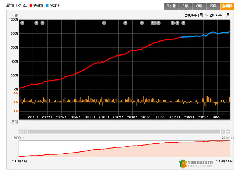The height and width of the screenshot is (175, 240).
Task: Click the gray horizontal timeline scrollbar
Action: coord(124,131)
